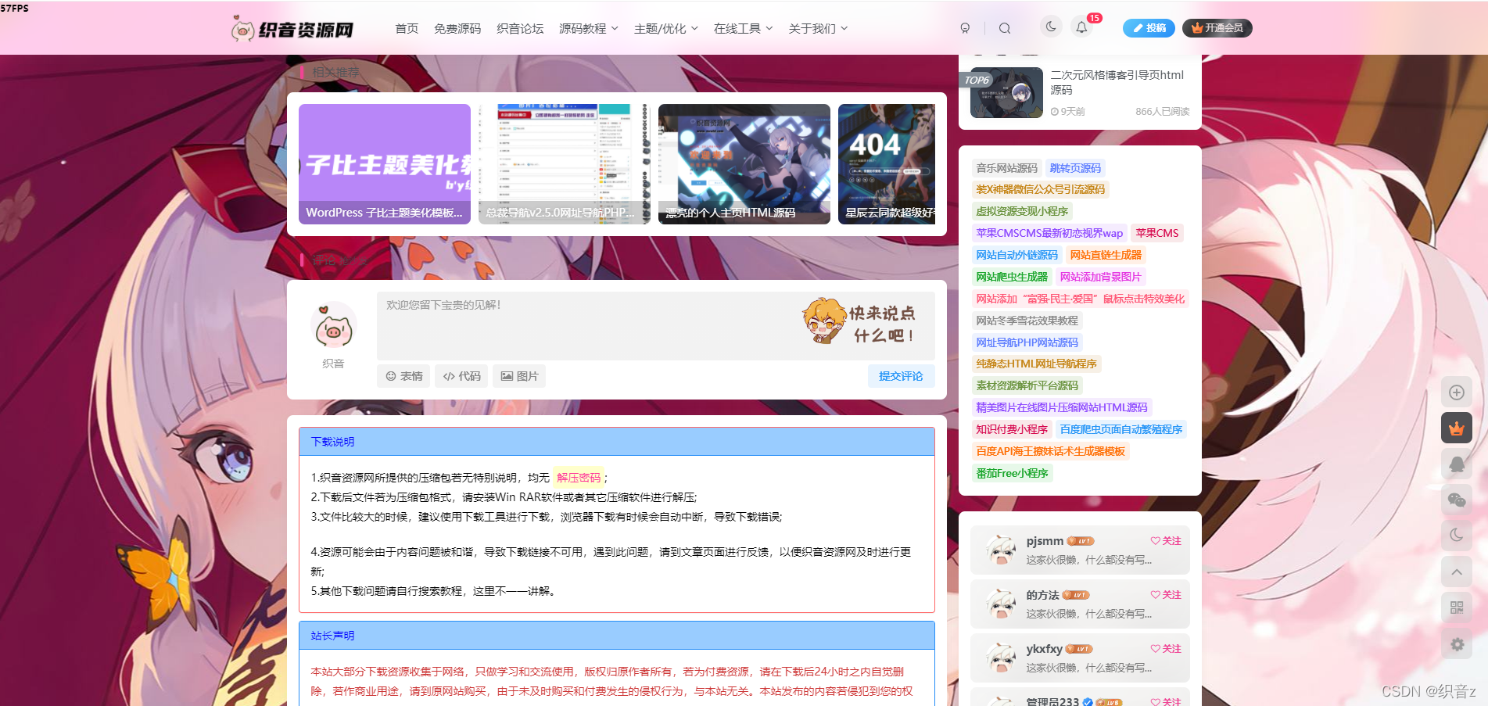Click the 开通会员 membership button
The image size is (1488, 706).
1217,28
